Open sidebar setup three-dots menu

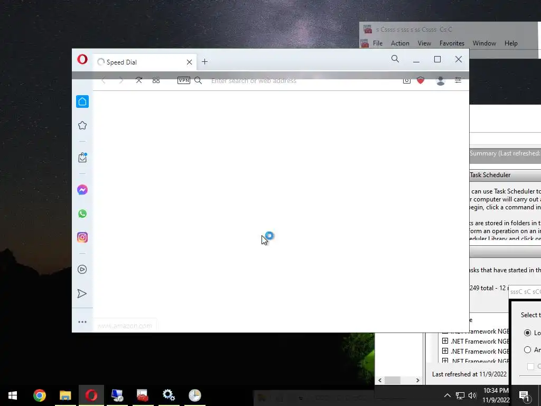(82, 322)
